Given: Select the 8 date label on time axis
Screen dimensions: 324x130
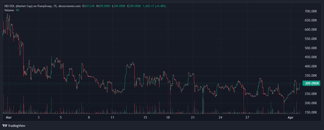Looking at the screenshot, I should click(89, 117).
